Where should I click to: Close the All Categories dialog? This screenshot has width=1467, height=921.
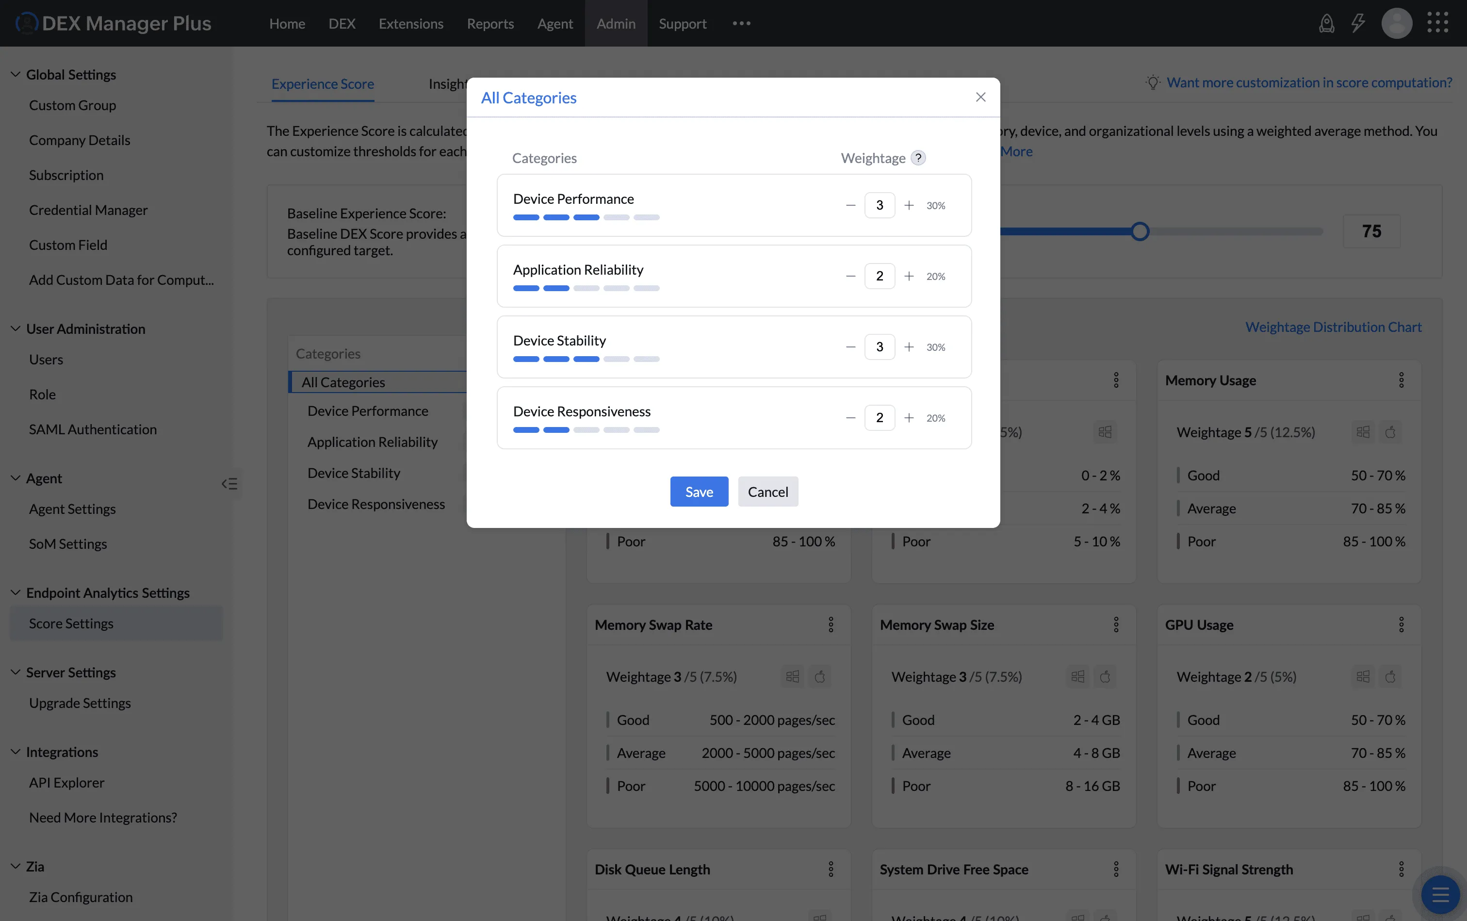[980, 97]
